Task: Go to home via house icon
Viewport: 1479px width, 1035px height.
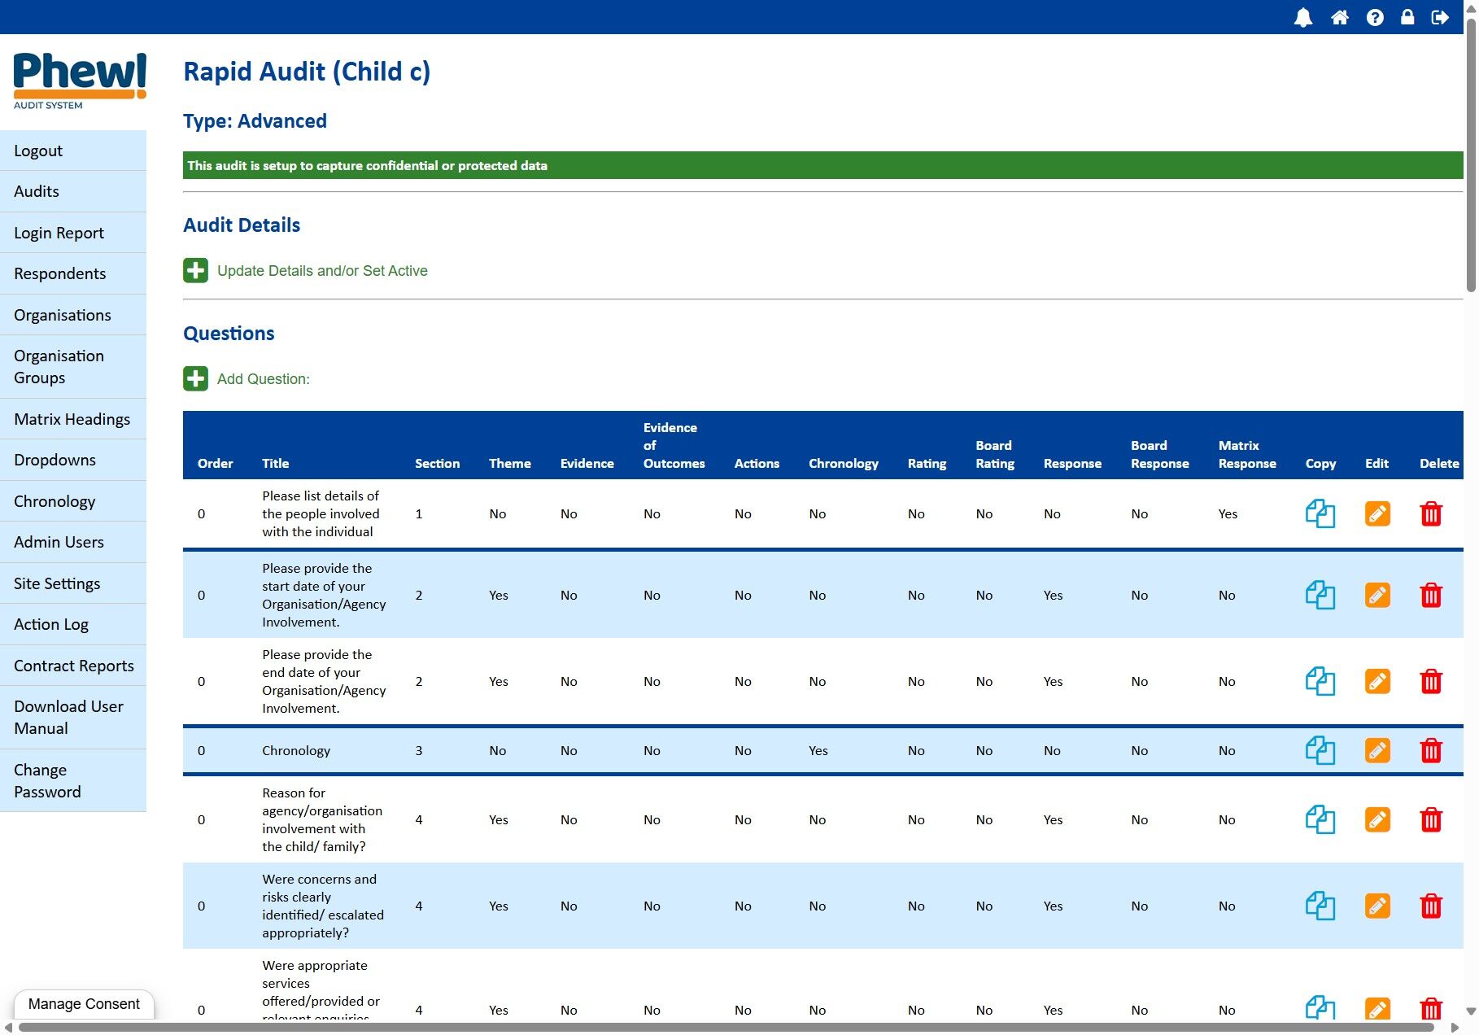Action: pos(1339,17)
